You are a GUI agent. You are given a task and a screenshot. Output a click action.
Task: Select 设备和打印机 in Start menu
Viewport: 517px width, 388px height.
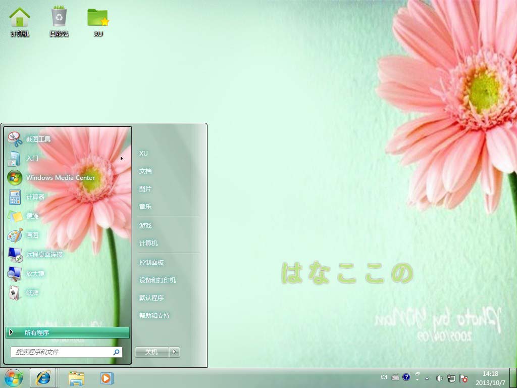click(158, 280)
